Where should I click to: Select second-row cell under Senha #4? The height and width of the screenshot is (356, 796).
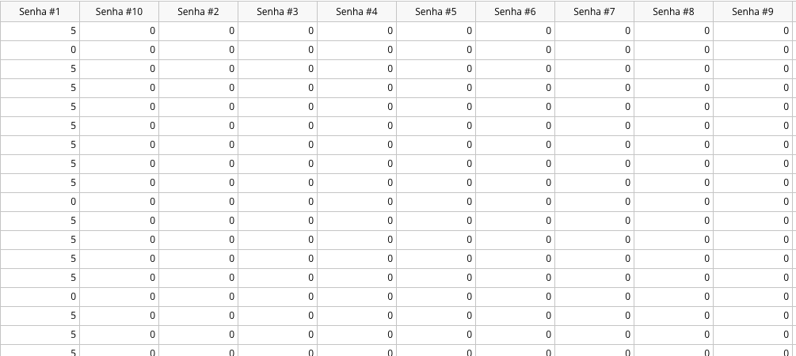357,50
